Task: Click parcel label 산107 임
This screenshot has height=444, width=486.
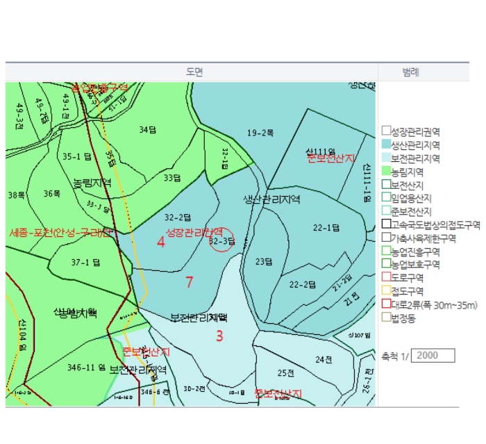Action: coord(359,336)
